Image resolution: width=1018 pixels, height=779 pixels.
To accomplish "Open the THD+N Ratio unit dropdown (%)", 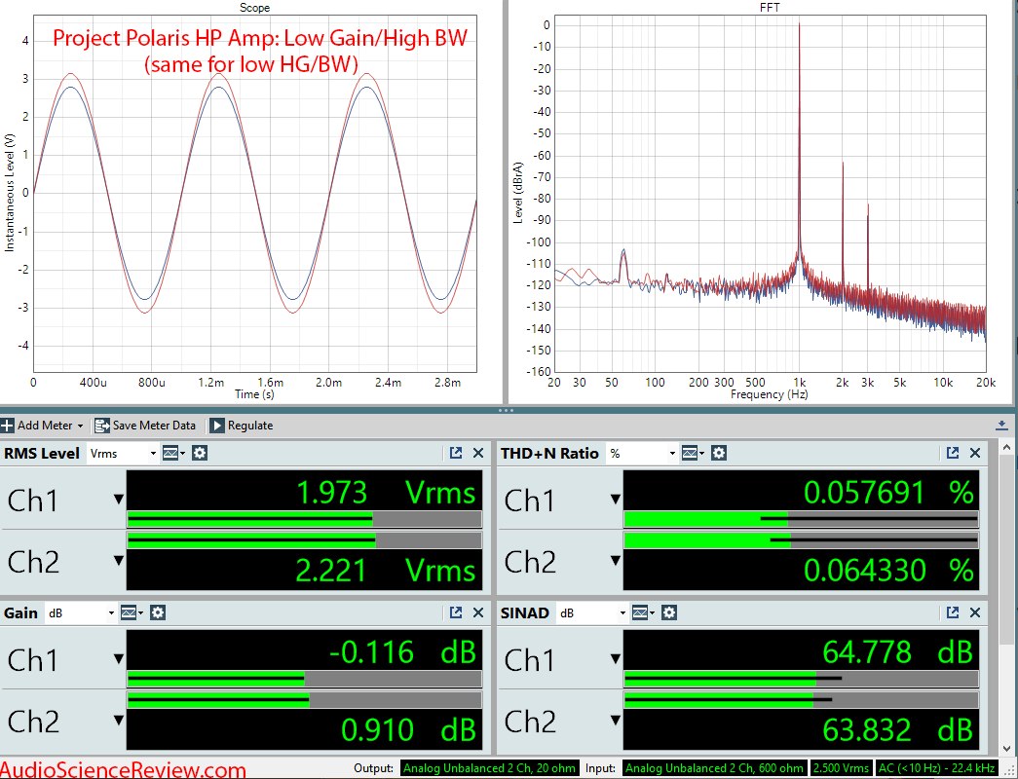I will tap(641, 453).
